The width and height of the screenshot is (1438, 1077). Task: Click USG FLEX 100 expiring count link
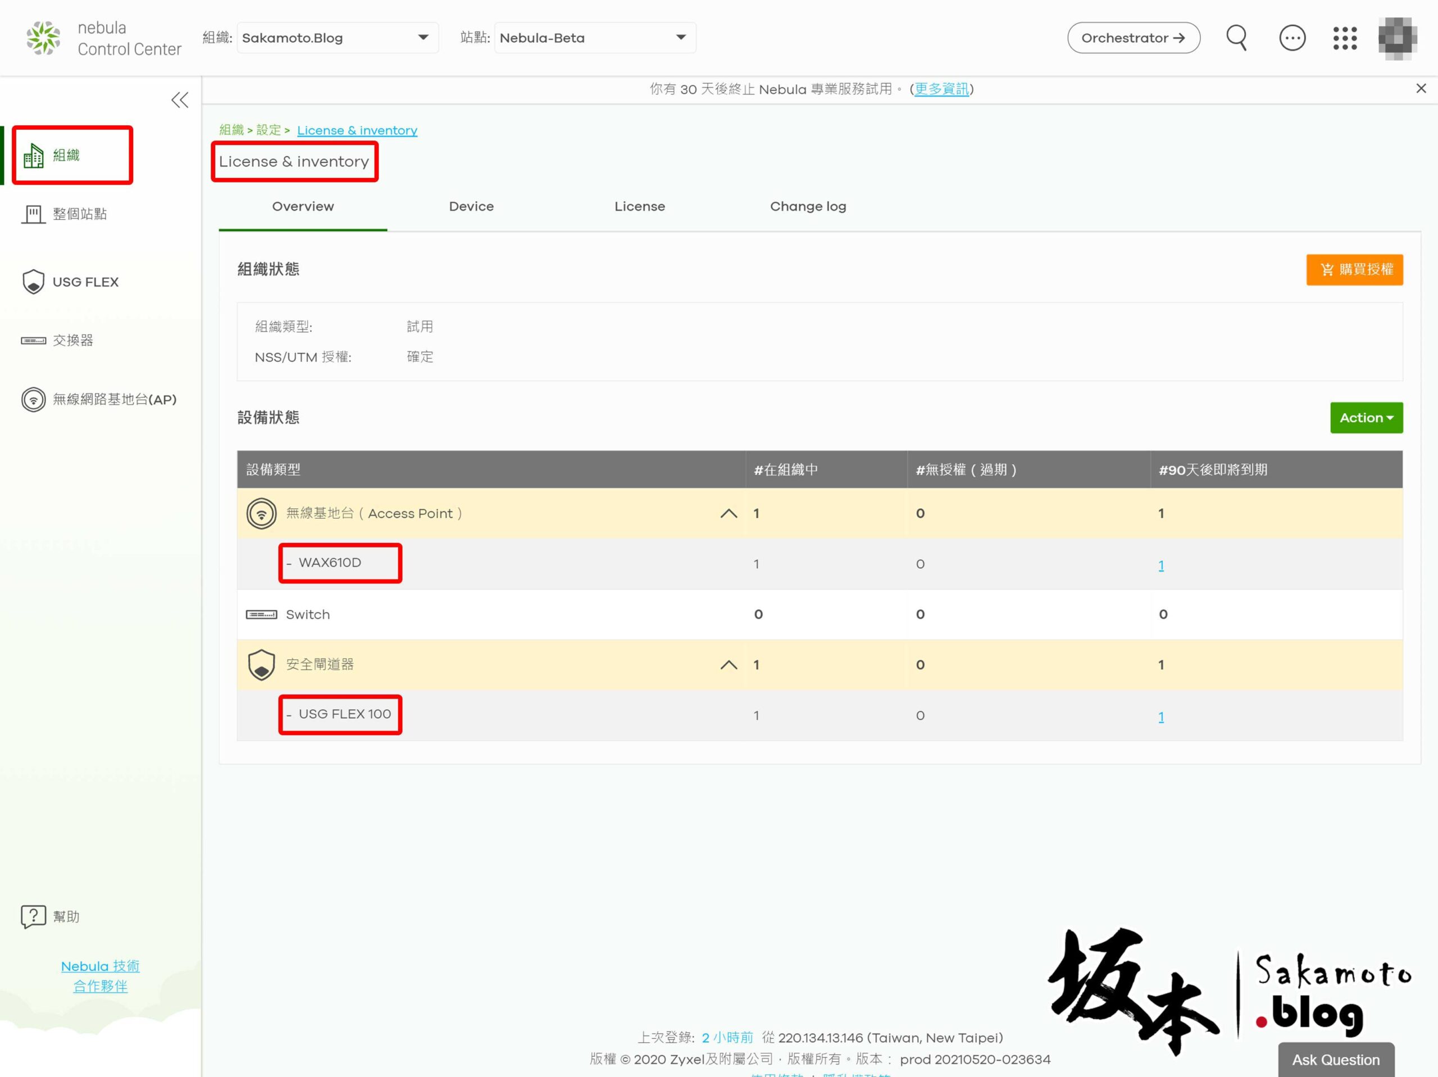(1161, 717)
